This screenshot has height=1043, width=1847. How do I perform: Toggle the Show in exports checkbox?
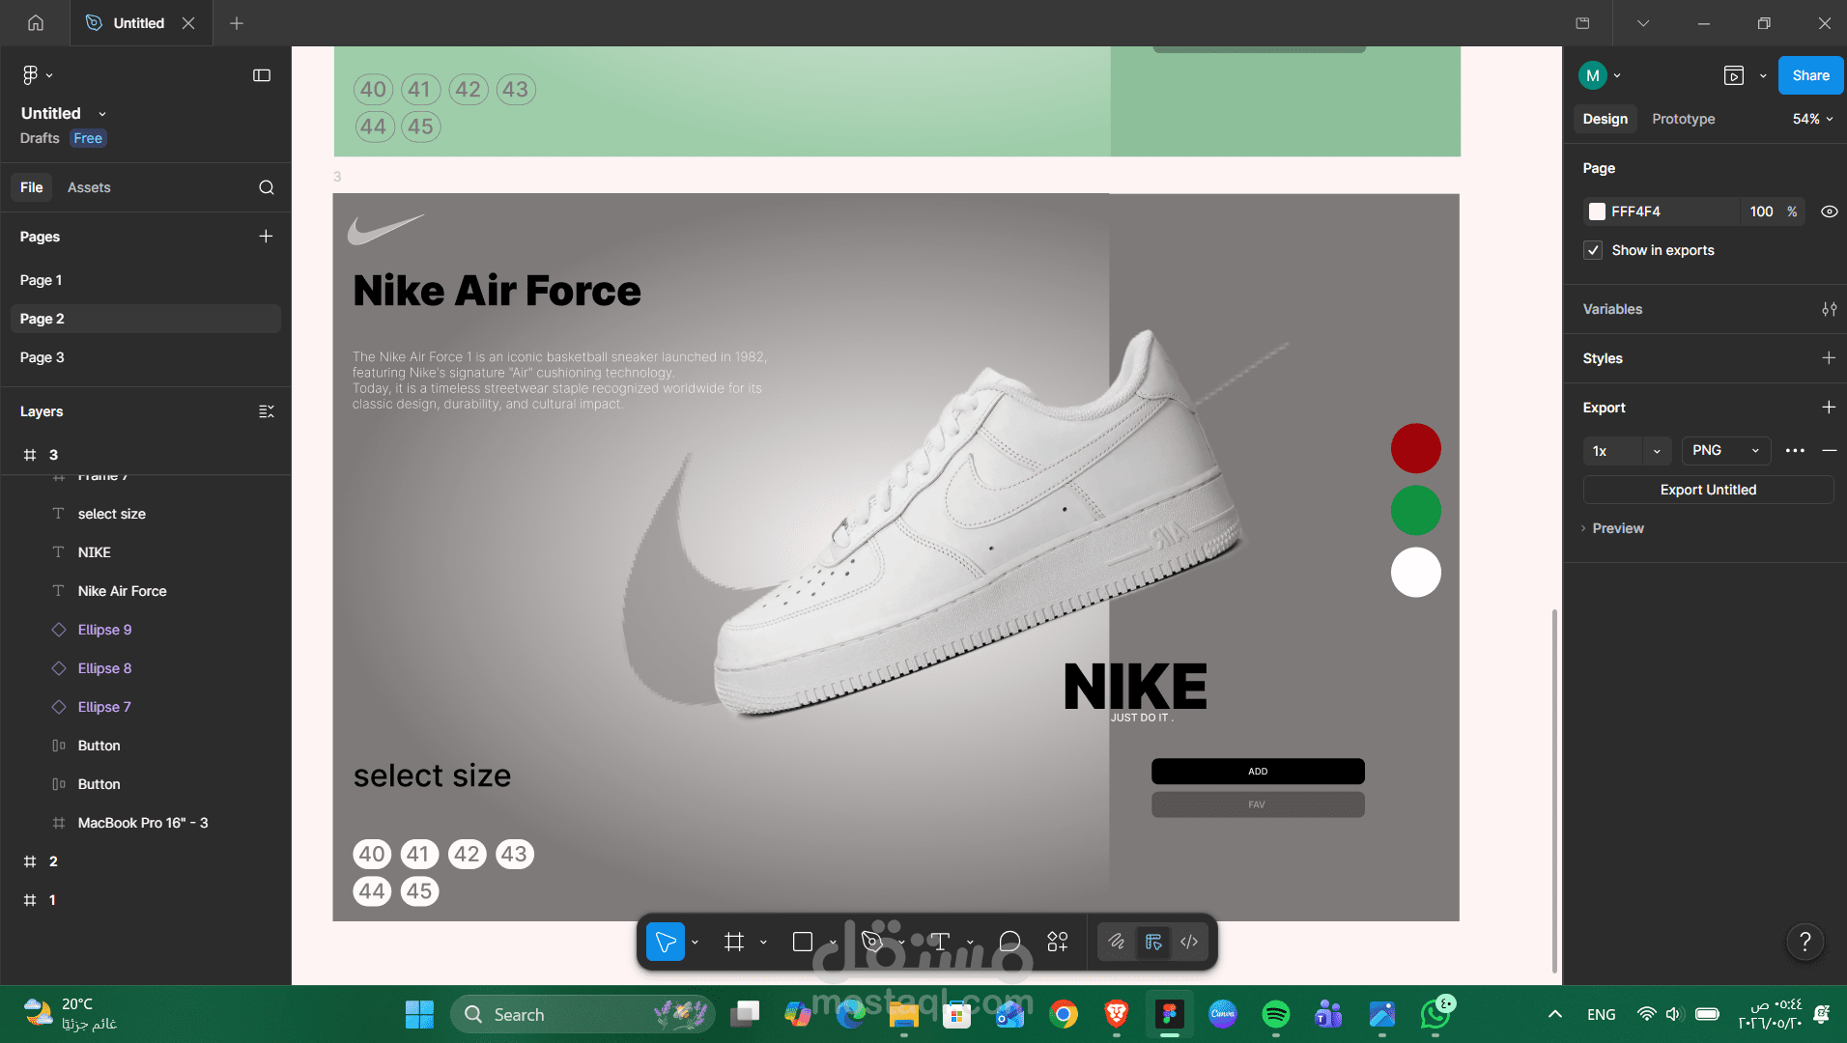(x=1593, y=250)
